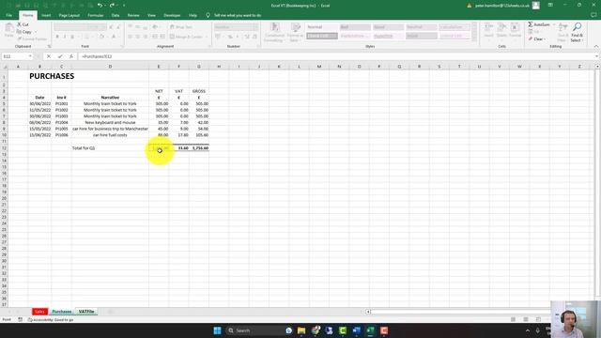Viewport: 601px width, 338px height.
Task: Switch to the Page Layout tab
Action: (x=69, y=15)
